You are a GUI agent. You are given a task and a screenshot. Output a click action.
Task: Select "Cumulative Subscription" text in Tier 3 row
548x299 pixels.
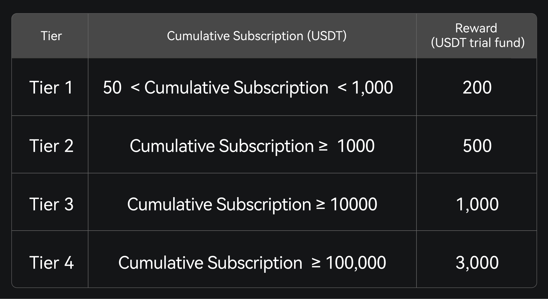pyautogui.click(x=219, y=204)
